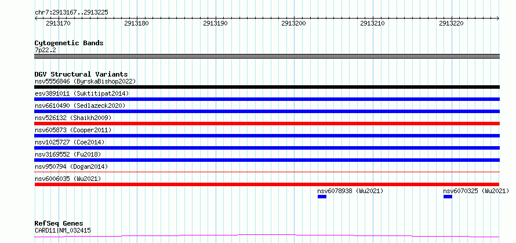Click ruler position 2913210
The width and height of the screenshot is (516, 243).
(373, 23)
